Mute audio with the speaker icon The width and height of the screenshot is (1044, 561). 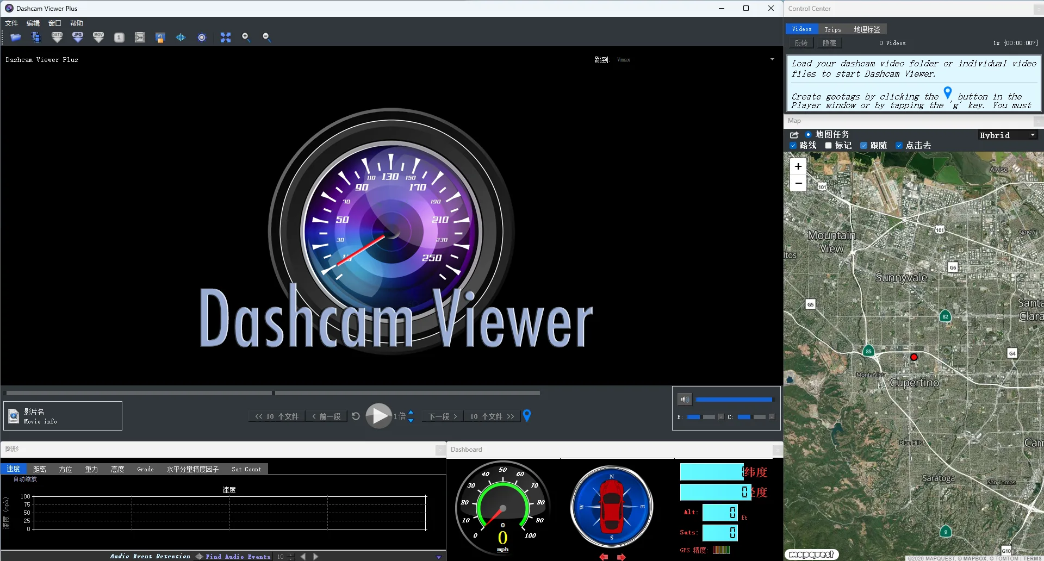click(685, 400)
